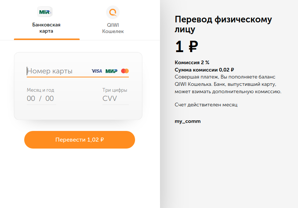This screenshot has width=298, height=208.
Task: Click the Перевод физическому лицу heading
Action: pos(223,24)
